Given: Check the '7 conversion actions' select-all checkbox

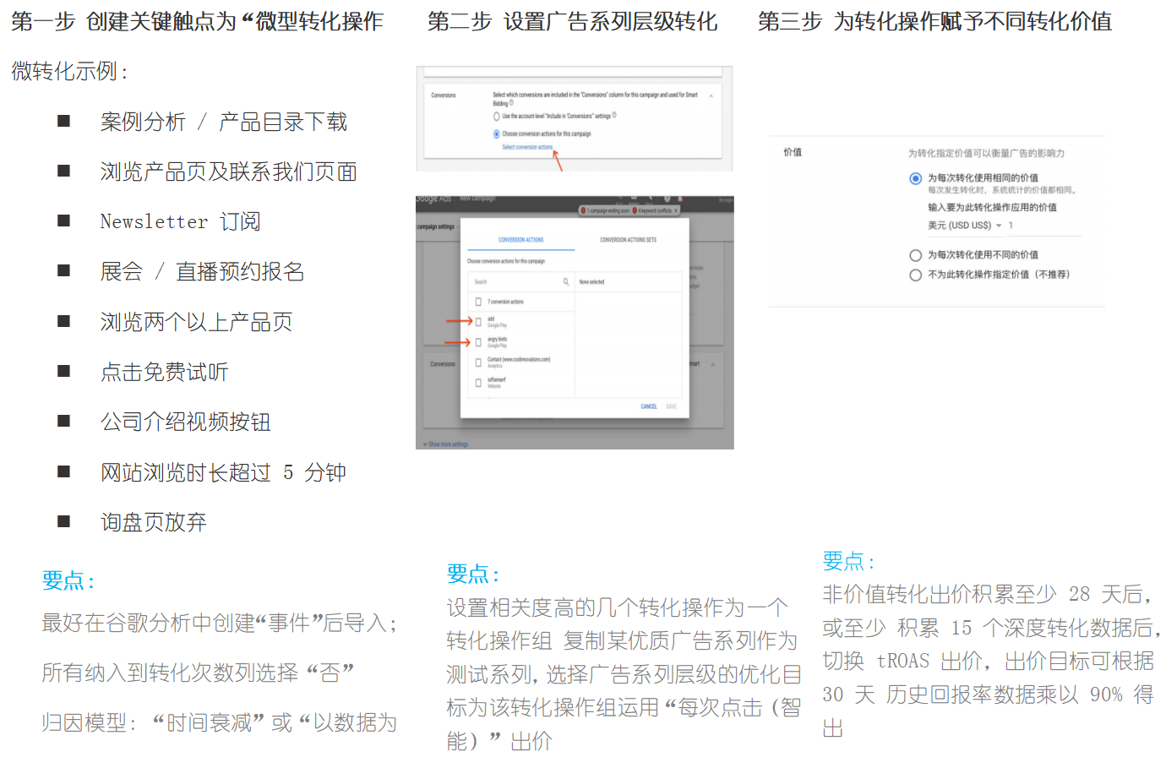Looking at the screenshot, I should [x=478, y=302].
